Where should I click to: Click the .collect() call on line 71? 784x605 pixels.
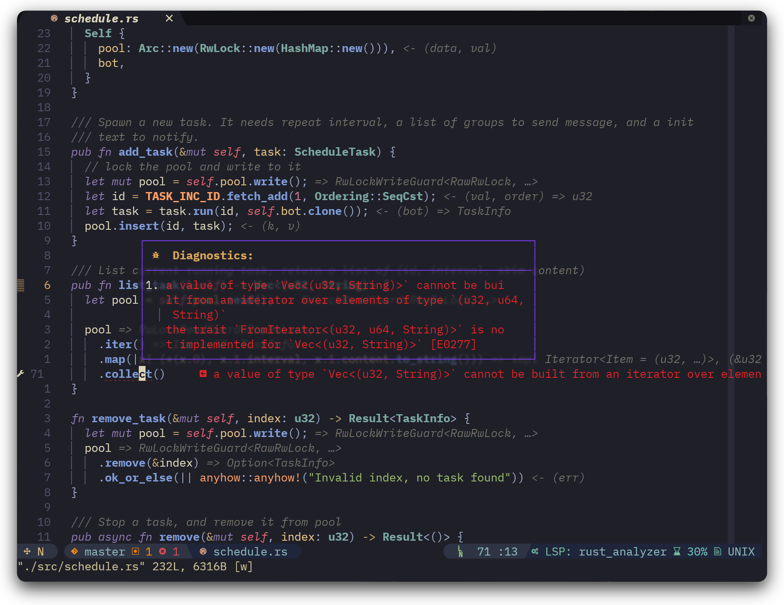click(x=132, y=374)
